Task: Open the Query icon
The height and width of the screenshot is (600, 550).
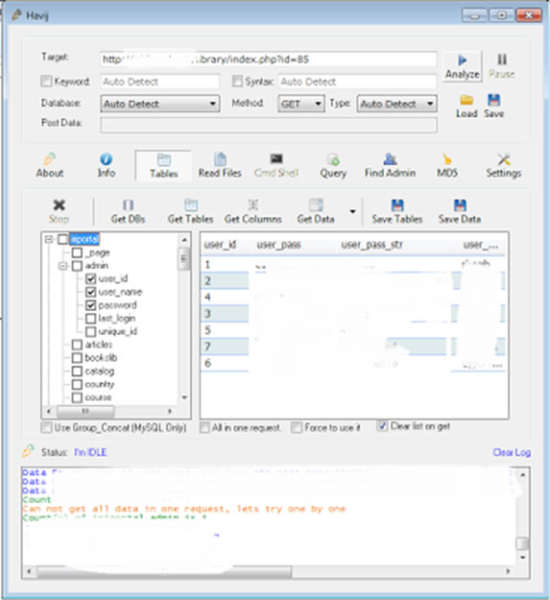Action: coord(333,159)
